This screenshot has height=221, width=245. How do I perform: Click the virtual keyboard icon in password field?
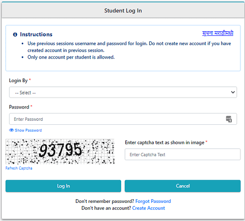[229, 119]
